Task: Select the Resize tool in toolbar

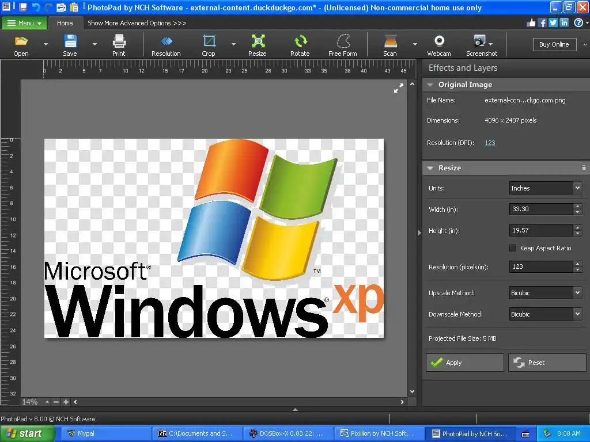Action: click(x=258, y=45)
